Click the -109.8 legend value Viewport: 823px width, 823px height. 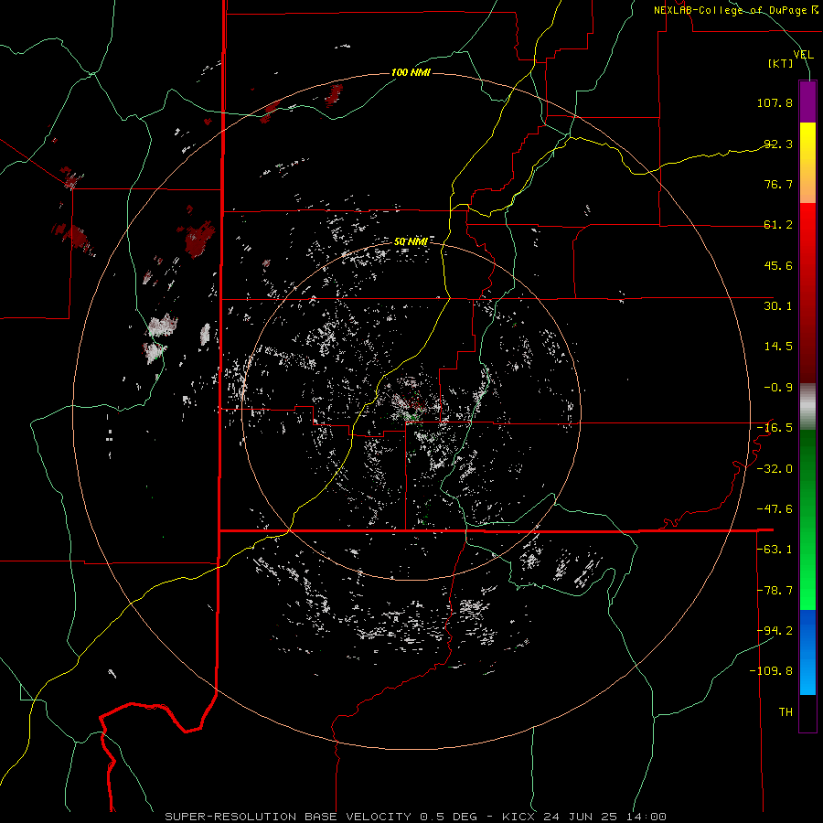click(x=772, y=671)
